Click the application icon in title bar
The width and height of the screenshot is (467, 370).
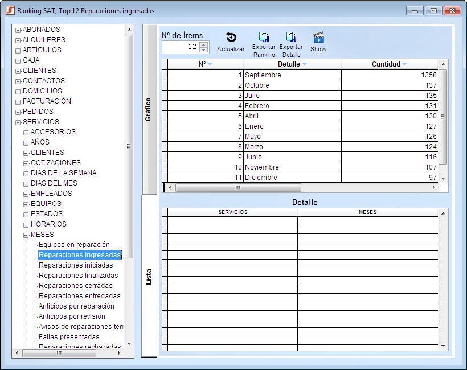point(10,11)
